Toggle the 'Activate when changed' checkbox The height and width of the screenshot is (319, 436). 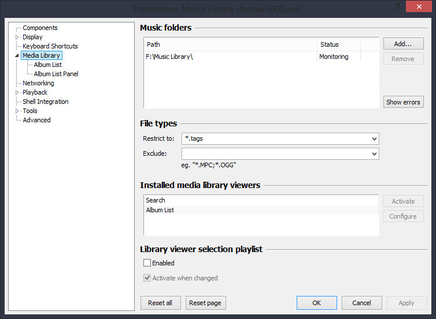[x=147, y=278]
